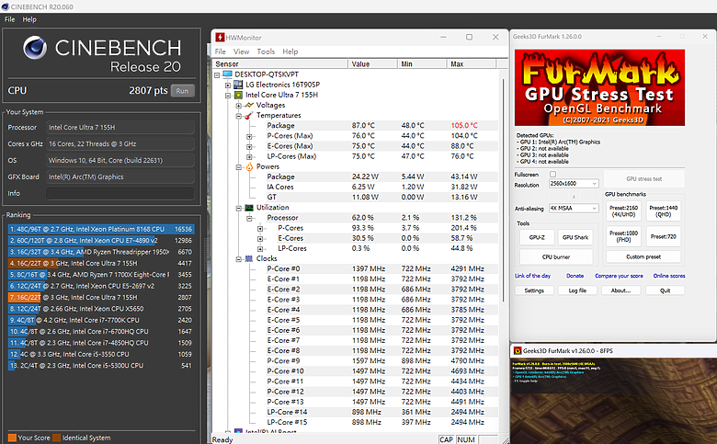Run the Preset:1440 (QHD) benchmark
Image resolution: width=717 pixels, height=444 pixels.
(663, 211)
